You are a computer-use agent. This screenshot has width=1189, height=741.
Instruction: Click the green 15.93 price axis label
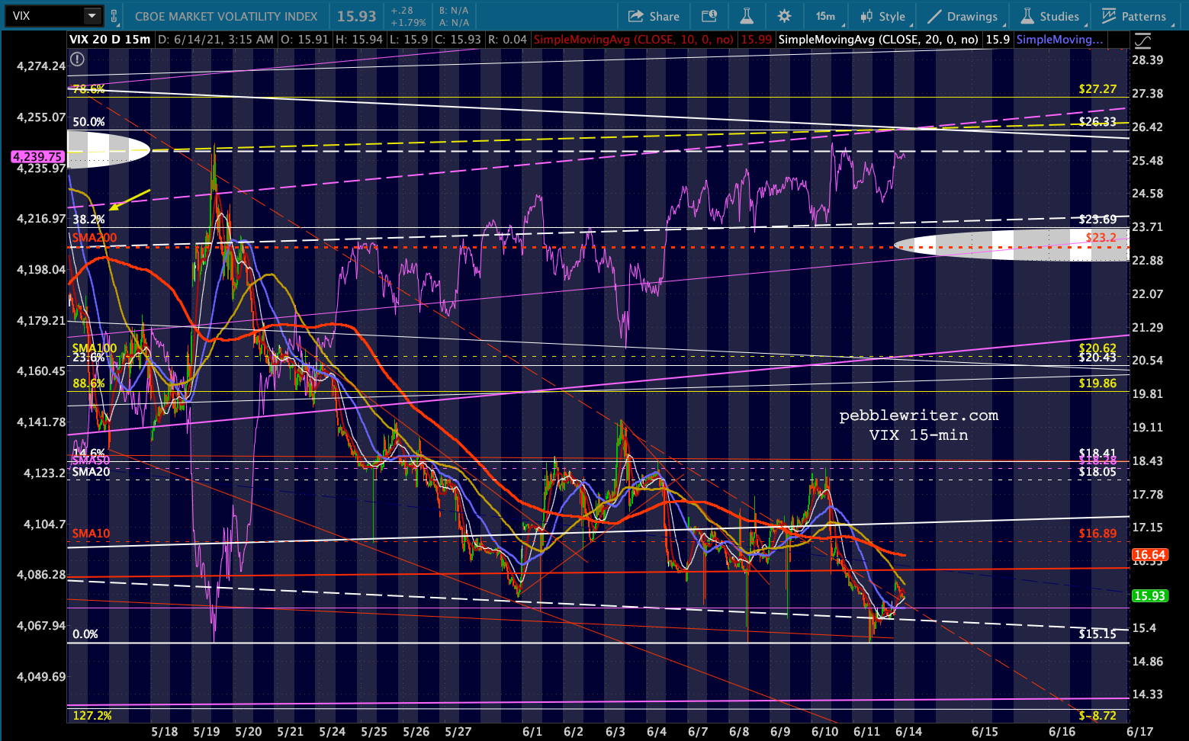pyautogui.click(x=1149, y=596)
